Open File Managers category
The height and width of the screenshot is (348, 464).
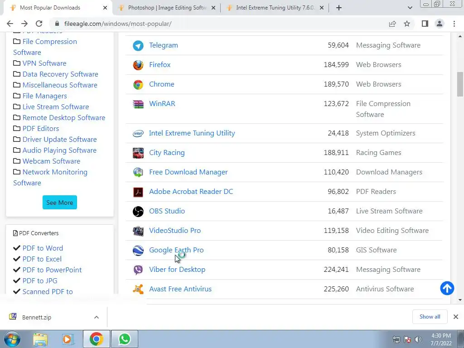point(45,96)
